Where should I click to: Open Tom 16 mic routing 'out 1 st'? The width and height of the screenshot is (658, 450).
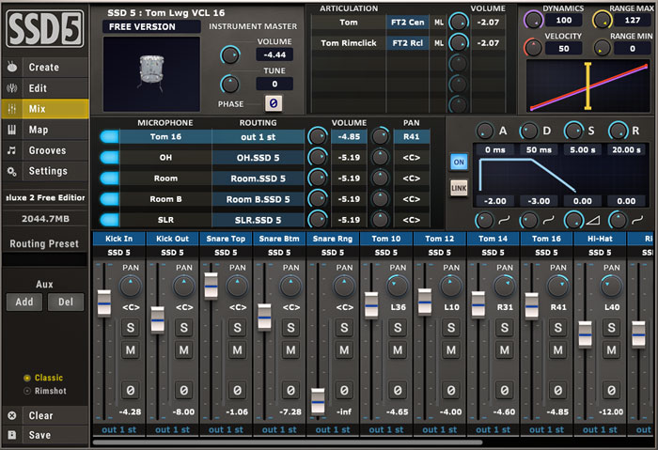click(258, 137)
